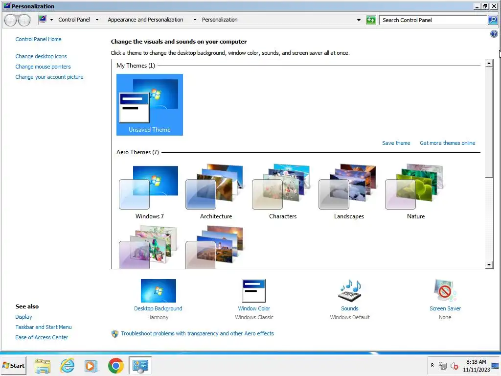This screenshot has width=501, height=376.
Task: Open Windows Explorer from taskbar
Action: tap(43, 365)
